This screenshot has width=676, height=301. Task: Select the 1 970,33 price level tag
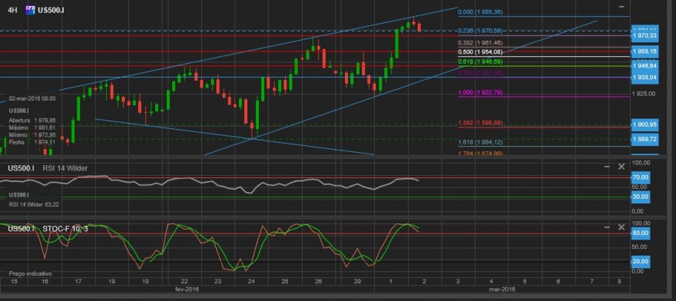(645, 35)
